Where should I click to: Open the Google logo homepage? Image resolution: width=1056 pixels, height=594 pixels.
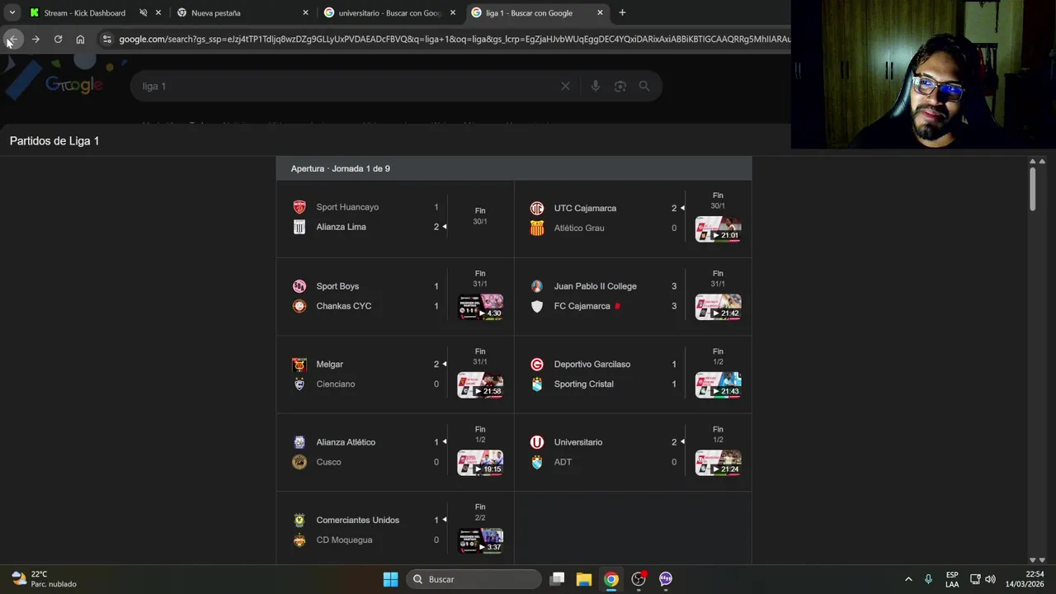tap(73, 85)
